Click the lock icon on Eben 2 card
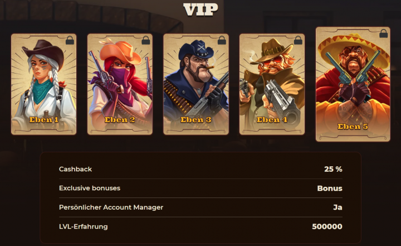401x246 pixels. [x=146, y=40]
